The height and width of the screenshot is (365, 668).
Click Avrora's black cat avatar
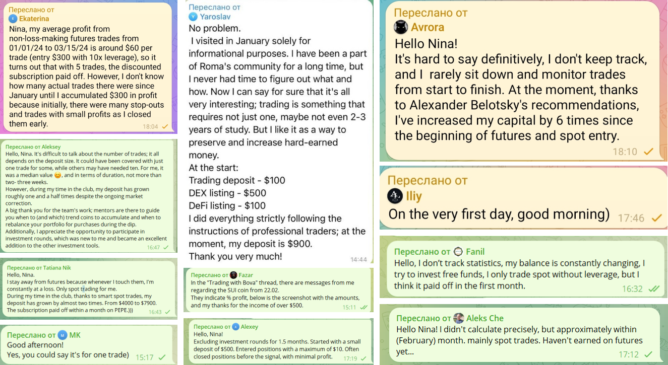point(401,27)
